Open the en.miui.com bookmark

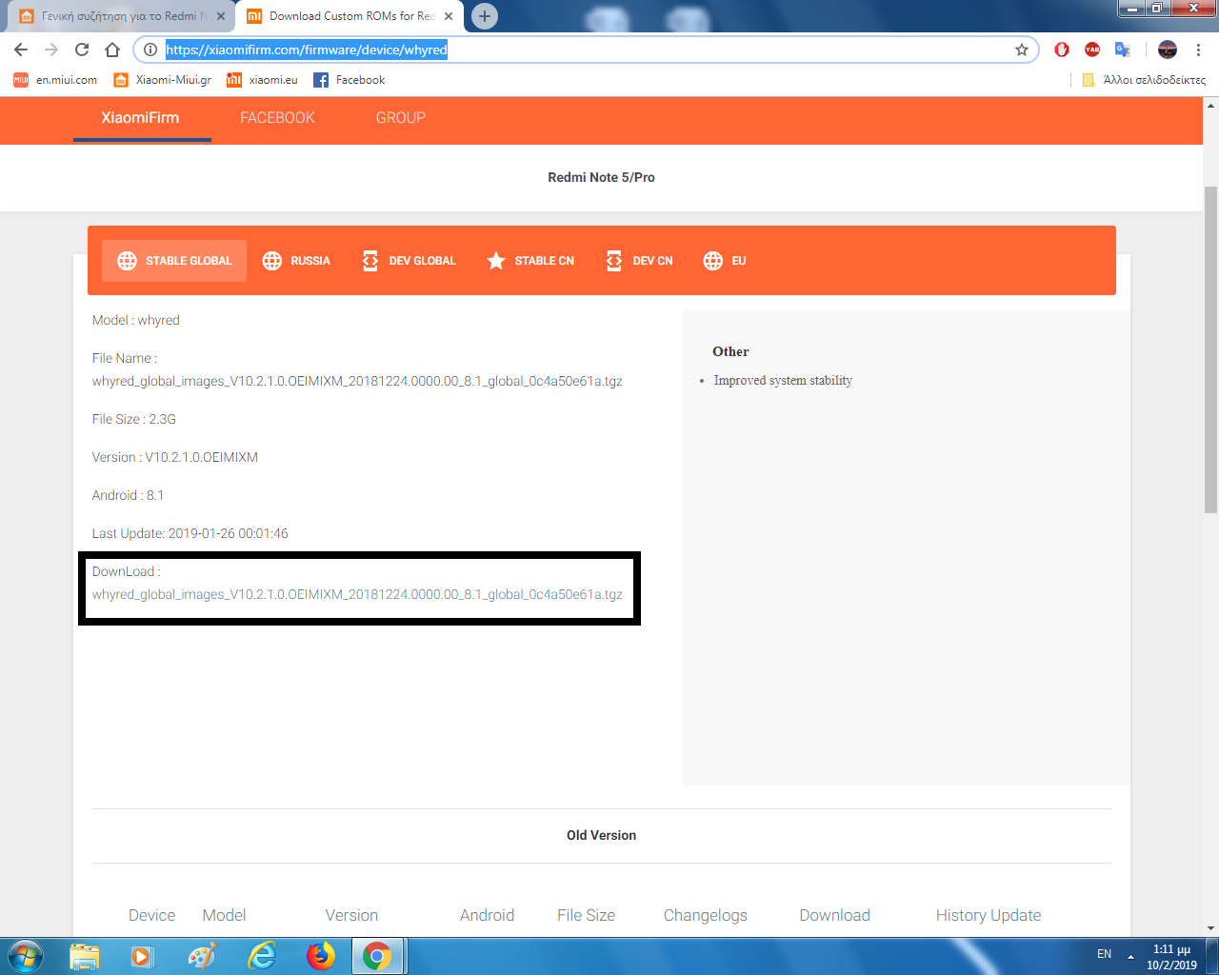pos(55,80)
